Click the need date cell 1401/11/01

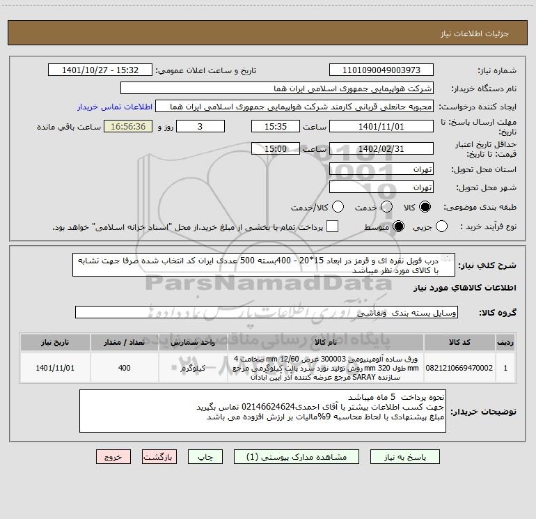coord(55,368)
